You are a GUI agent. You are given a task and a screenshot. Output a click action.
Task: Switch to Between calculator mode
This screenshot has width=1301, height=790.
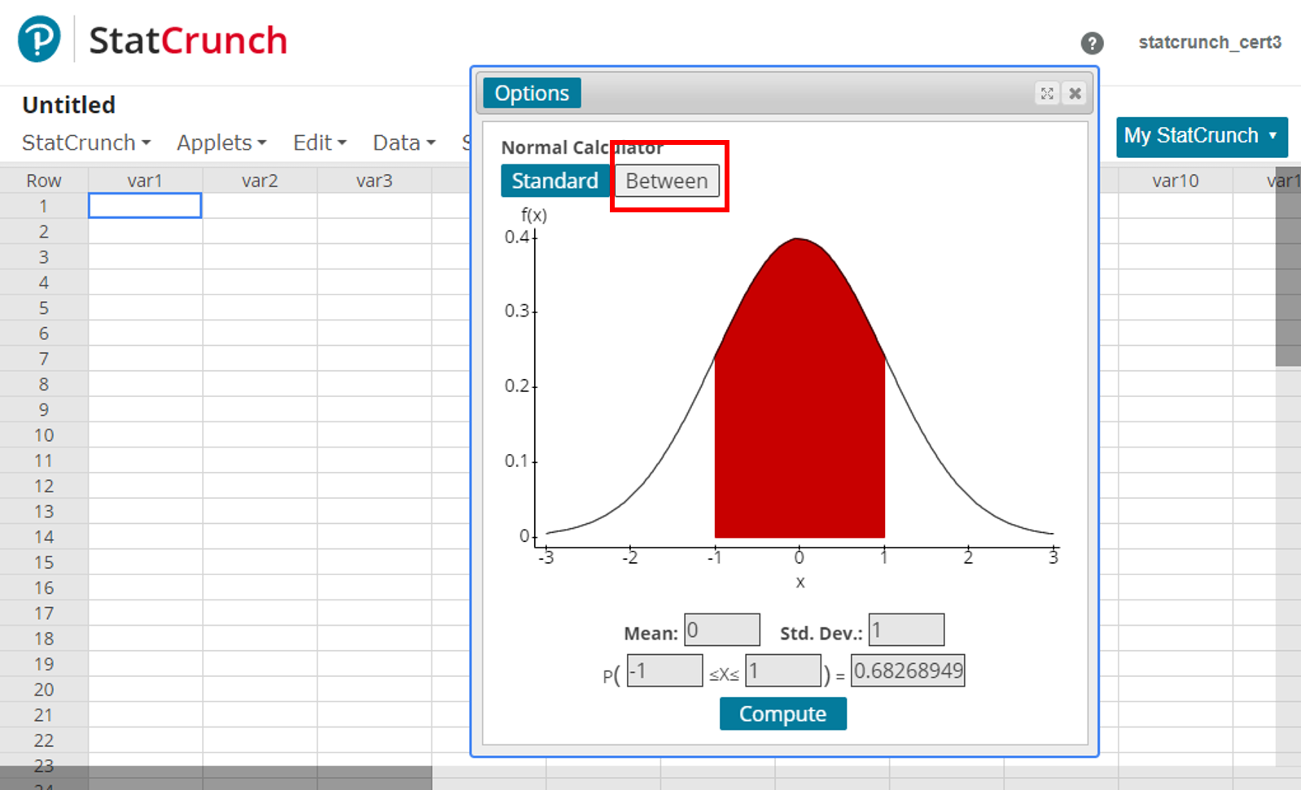[x=666, y=181]
